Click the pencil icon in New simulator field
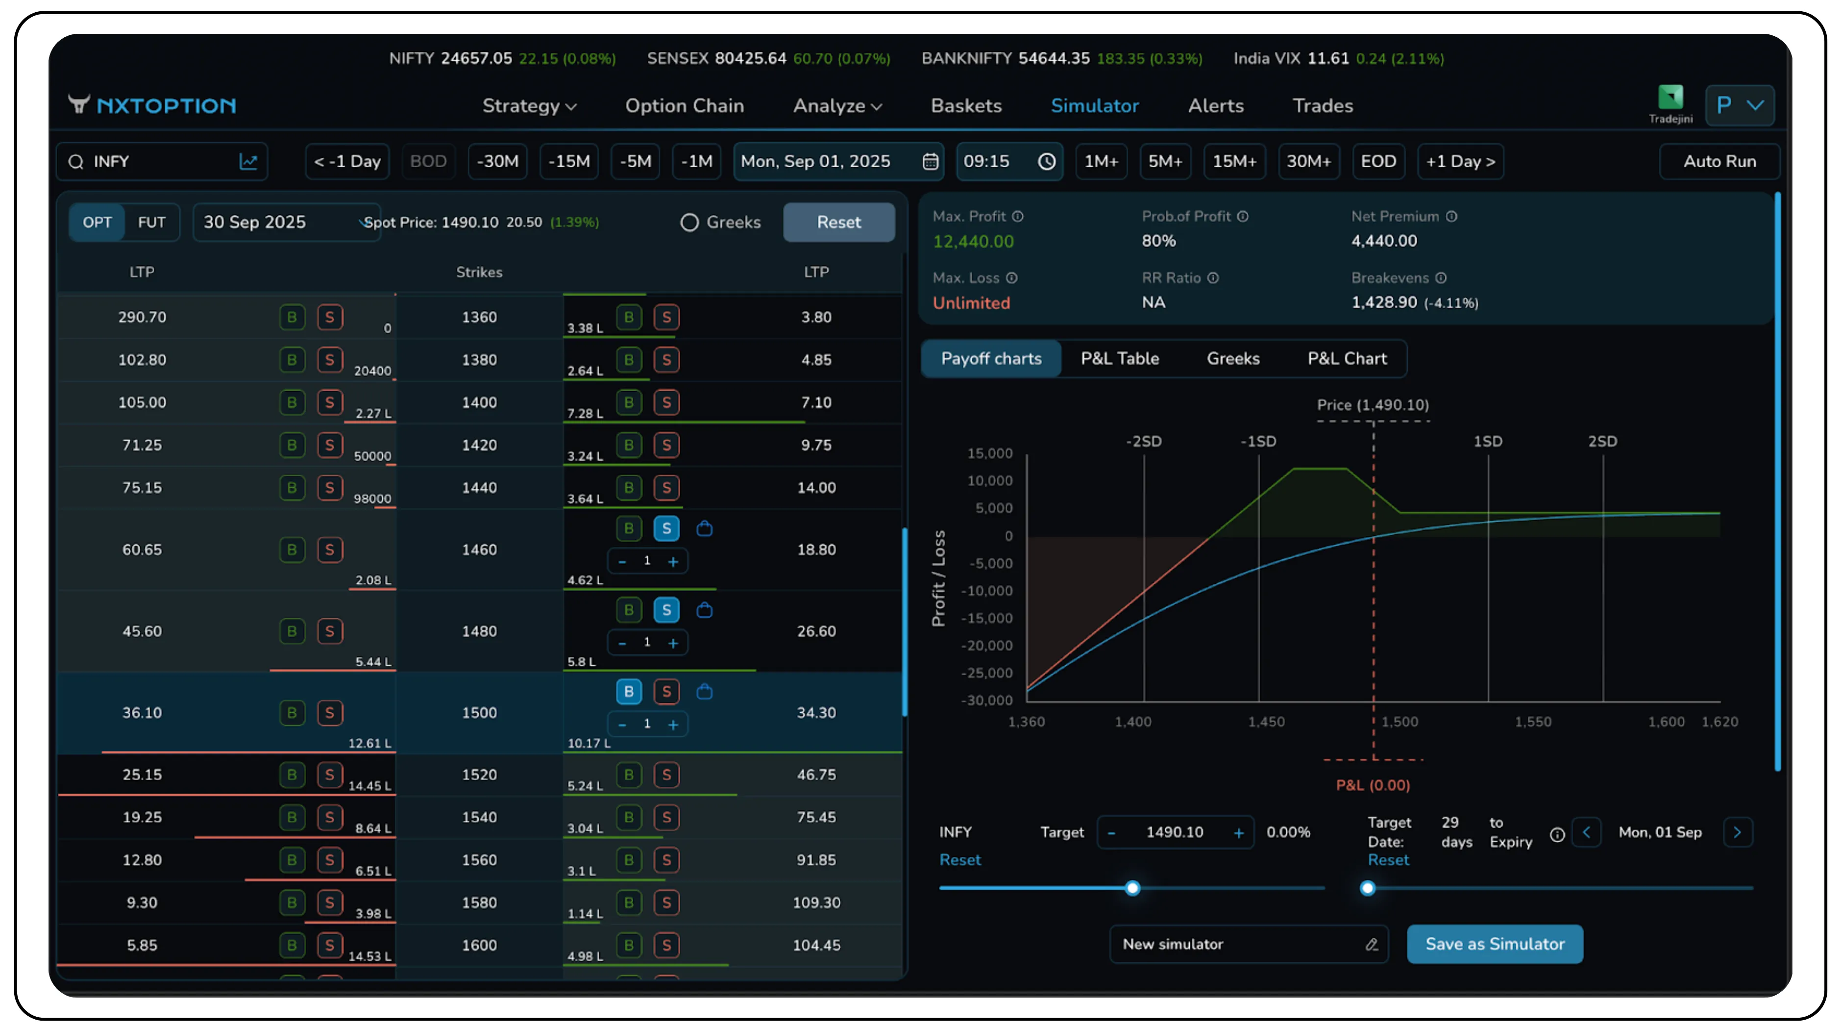The image size is (1841, 1028). click(x=1371, y=944)
